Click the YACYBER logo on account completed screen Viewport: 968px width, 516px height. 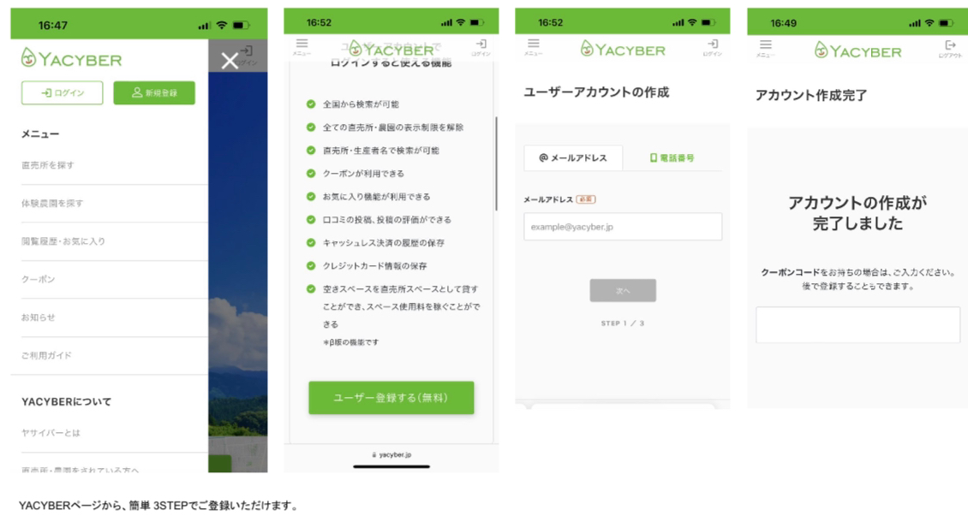[857, 50]
